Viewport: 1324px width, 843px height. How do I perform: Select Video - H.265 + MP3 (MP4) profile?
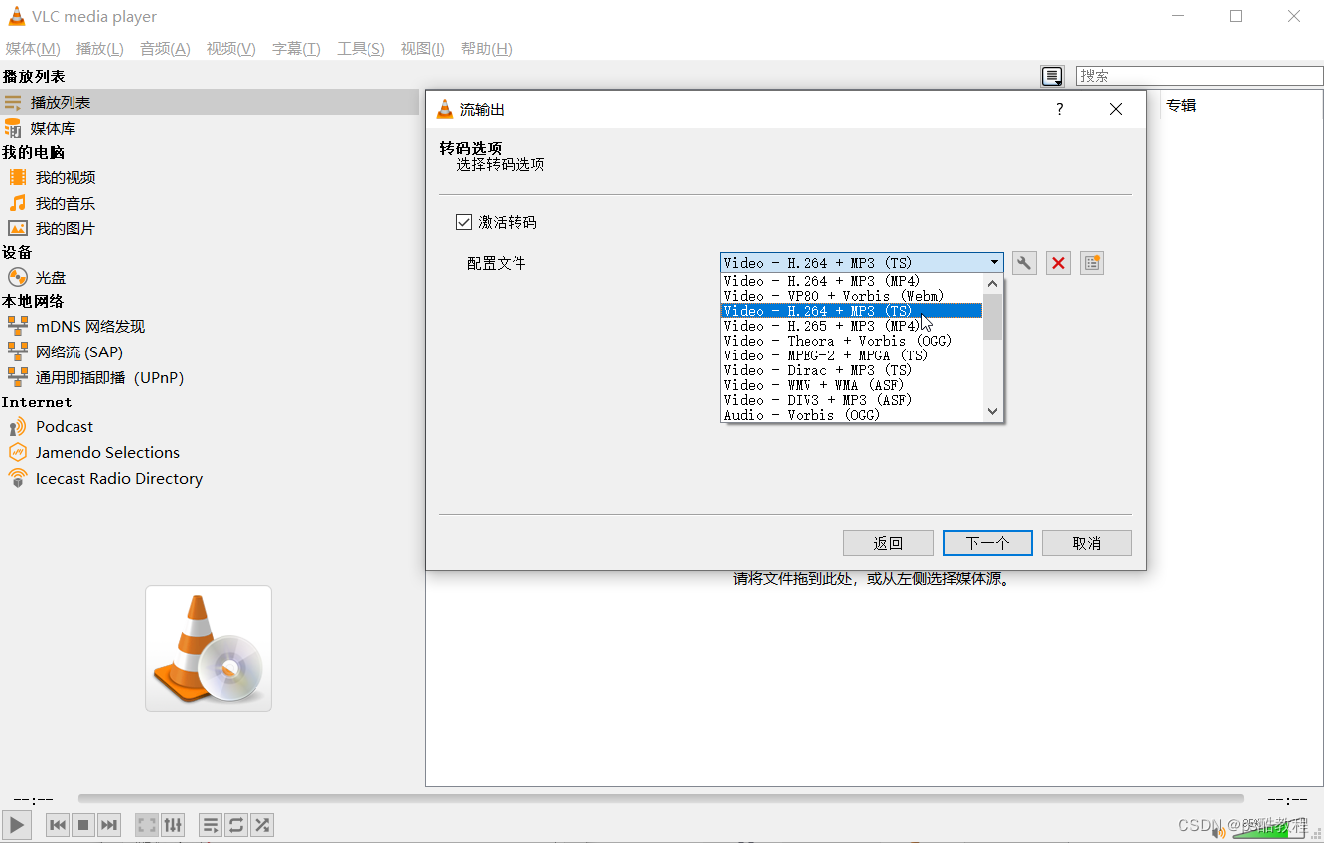pos(851,326)
